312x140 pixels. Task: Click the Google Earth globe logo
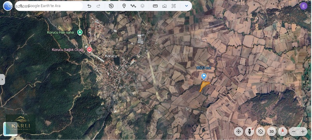[7, 6]
